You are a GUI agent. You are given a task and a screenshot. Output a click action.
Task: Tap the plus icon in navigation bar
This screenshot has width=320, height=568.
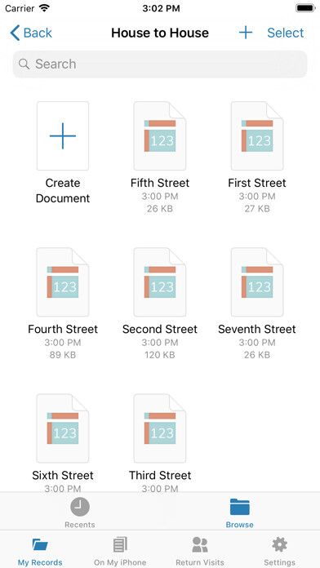246,33
